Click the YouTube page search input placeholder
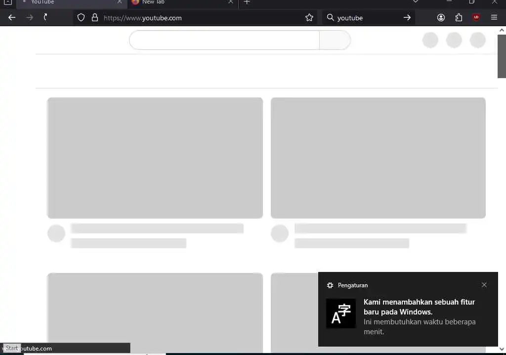 point(224,40)
